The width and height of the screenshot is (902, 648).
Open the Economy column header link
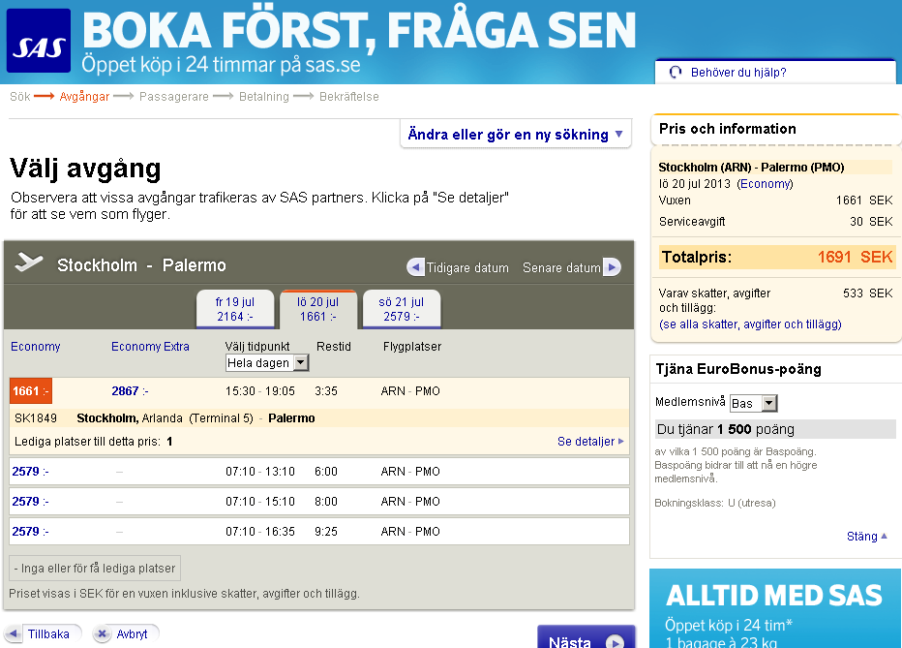35,347
